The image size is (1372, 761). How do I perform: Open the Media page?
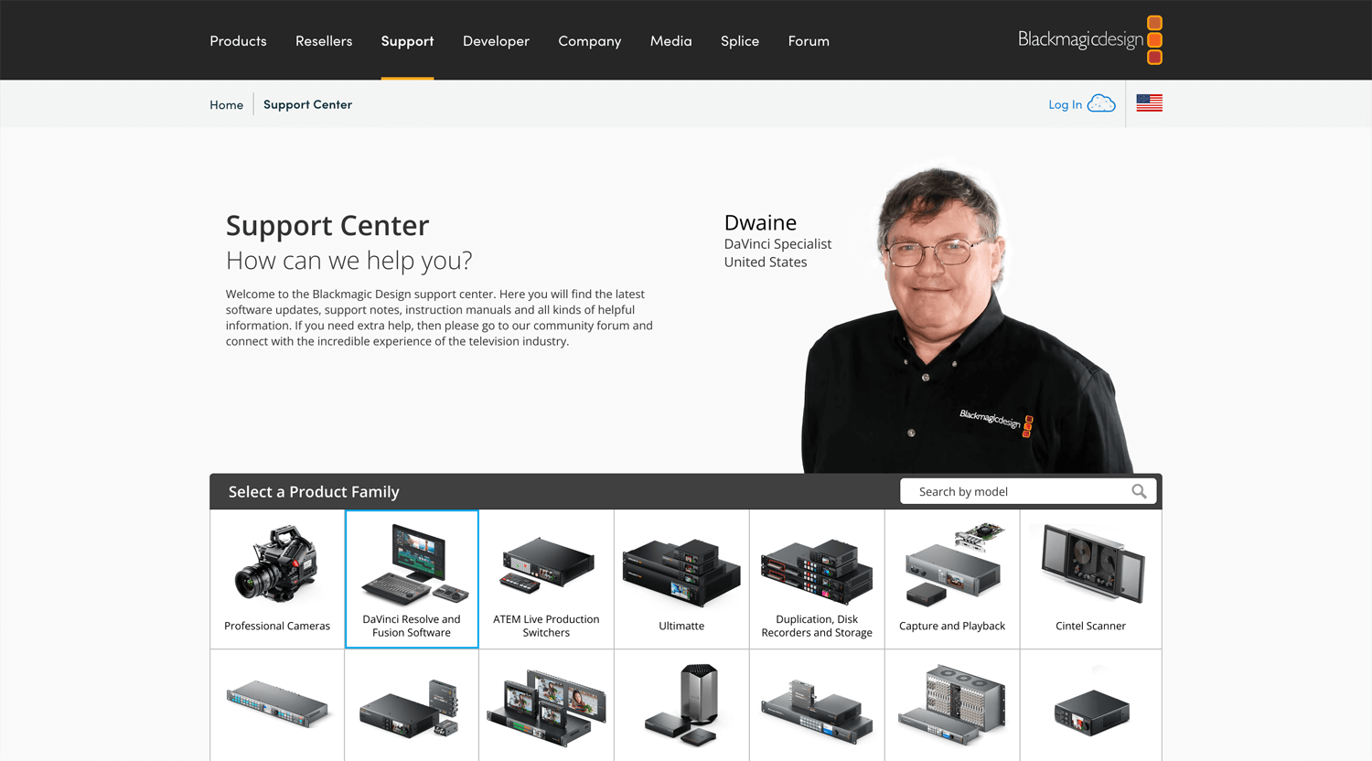670,40
